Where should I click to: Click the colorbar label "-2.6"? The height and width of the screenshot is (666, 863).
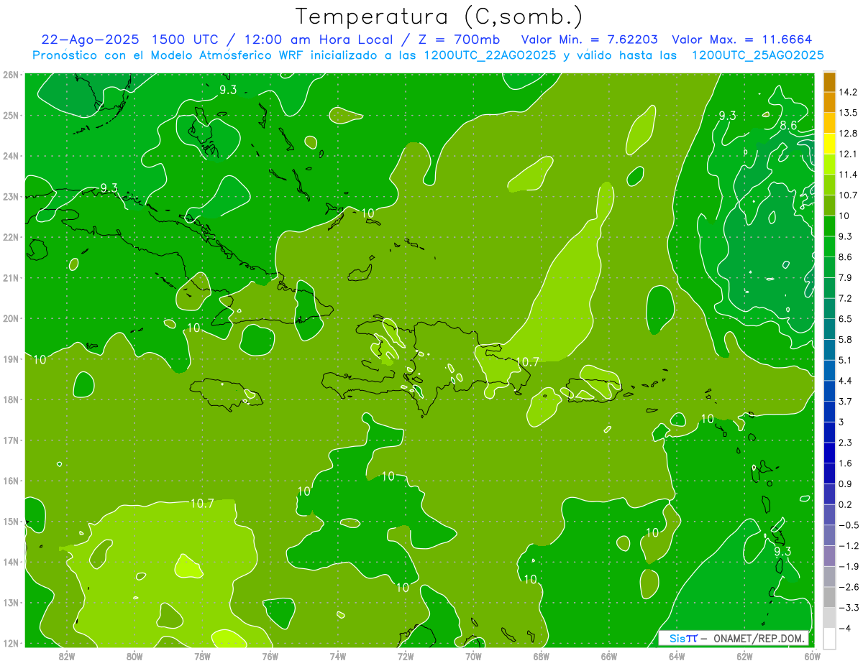point(848,587)
